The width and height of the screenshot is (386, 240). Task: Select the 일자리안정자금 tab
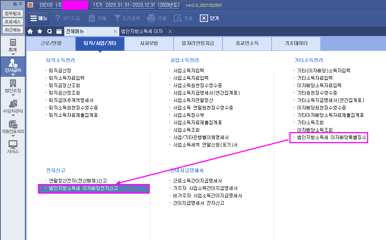coord(198,43)
